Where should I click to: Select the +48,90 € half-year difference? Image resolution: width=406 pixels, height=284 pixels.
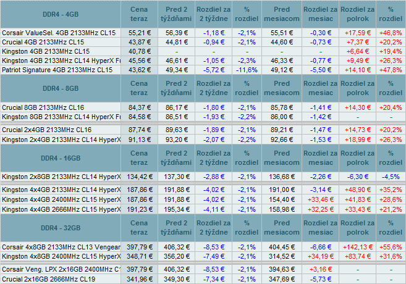[358, 190]
